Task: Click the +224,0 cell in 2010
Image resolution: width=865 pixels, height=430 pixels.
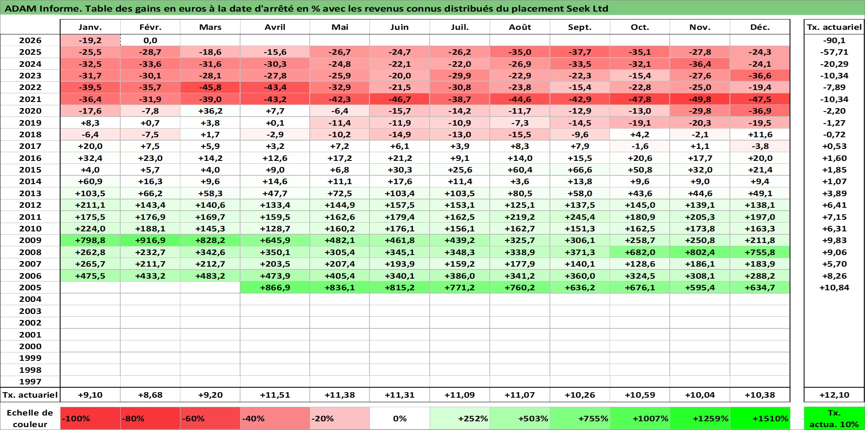Action: point(90,228)
